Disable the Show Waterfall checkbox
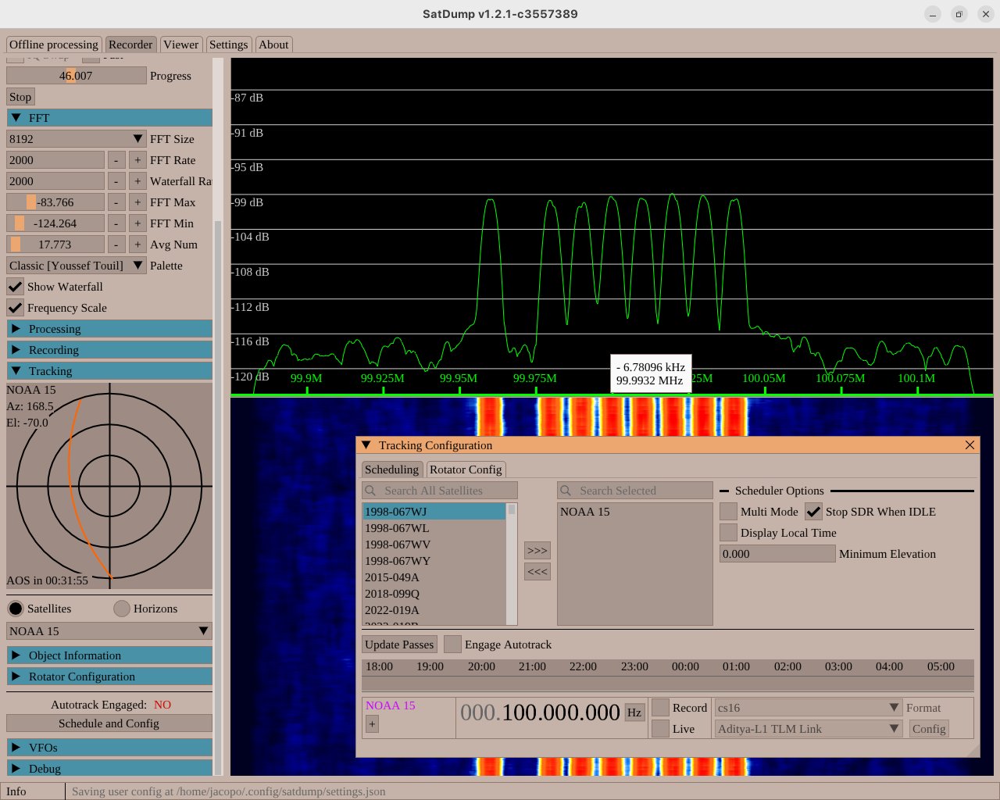Viewport: 1000px width, 800px height. point(15,287)
